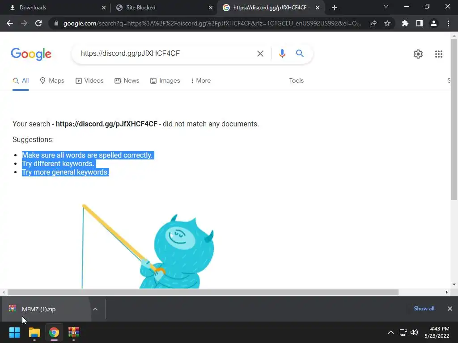Close the discord.gg search tab

[317, 8]
